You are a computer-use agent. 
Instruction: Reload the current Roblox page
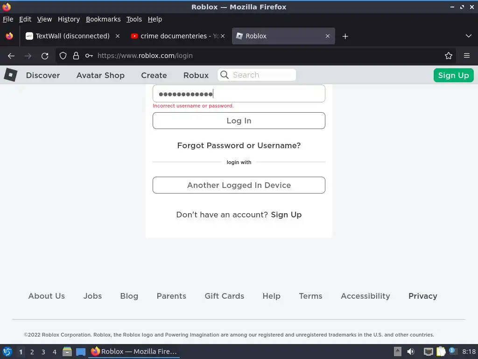[45, 56]
